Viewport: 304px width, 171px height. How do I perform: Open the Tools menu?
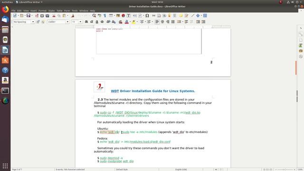tap(75, 10)
